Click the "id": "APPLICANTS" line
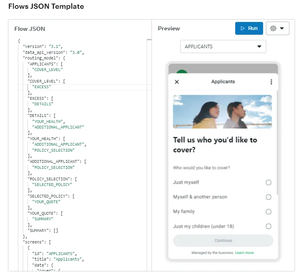This screenshot has width=299, height=277. pyautogui.click(x=54, y=253)
